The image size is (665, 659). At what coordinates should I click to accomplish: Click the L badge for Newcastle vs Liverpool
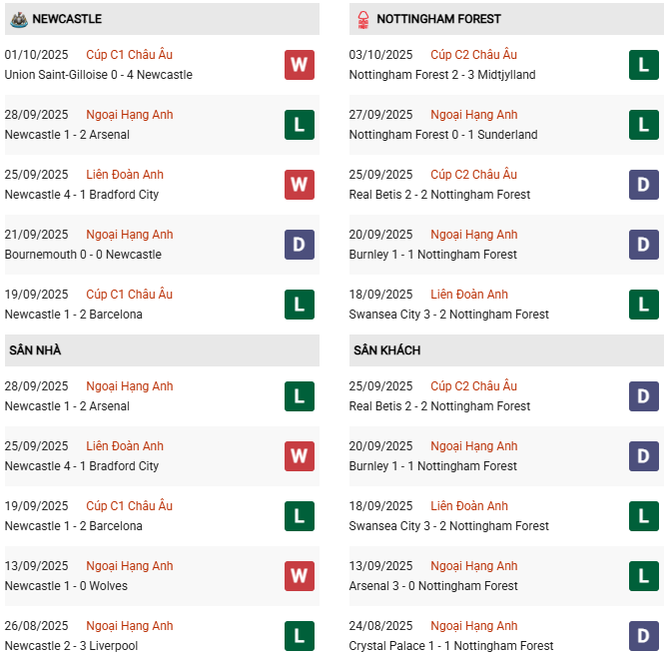tap(299, 636)
